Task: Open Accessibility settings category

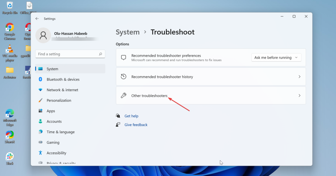Action: [70, 153]
